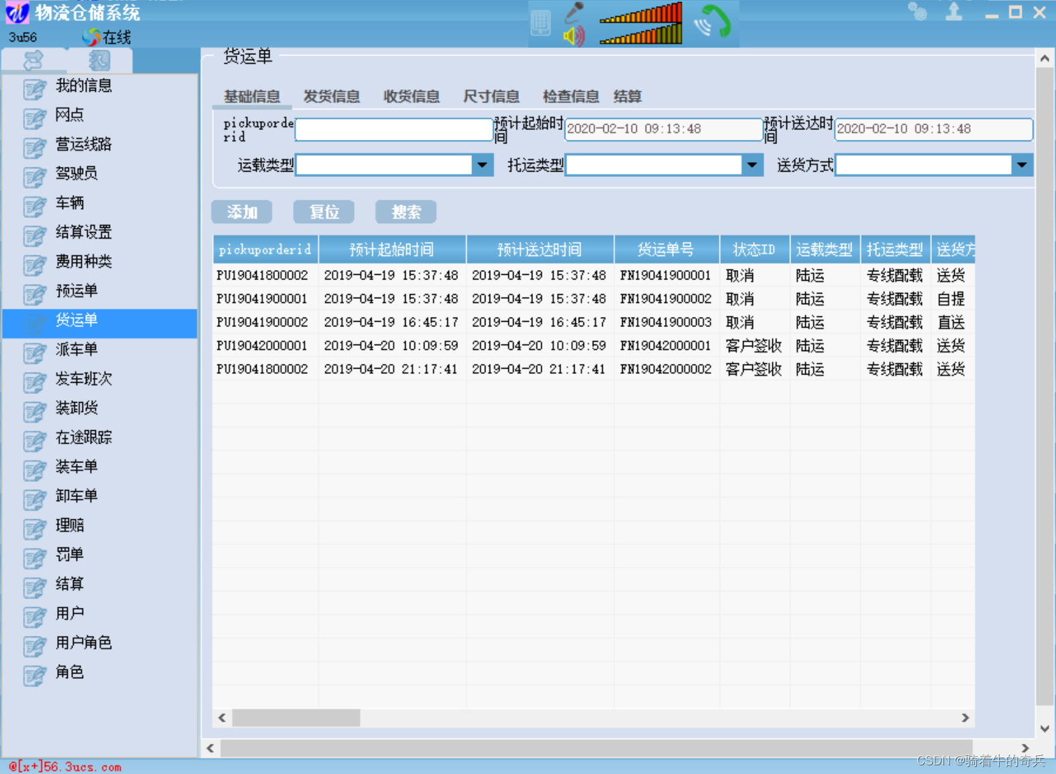Click the icon next to 网点

coord(35,117)
